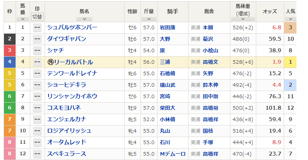
Task: Click the オッズ column header
Action: pyautogui.click(x=270, y=11)
